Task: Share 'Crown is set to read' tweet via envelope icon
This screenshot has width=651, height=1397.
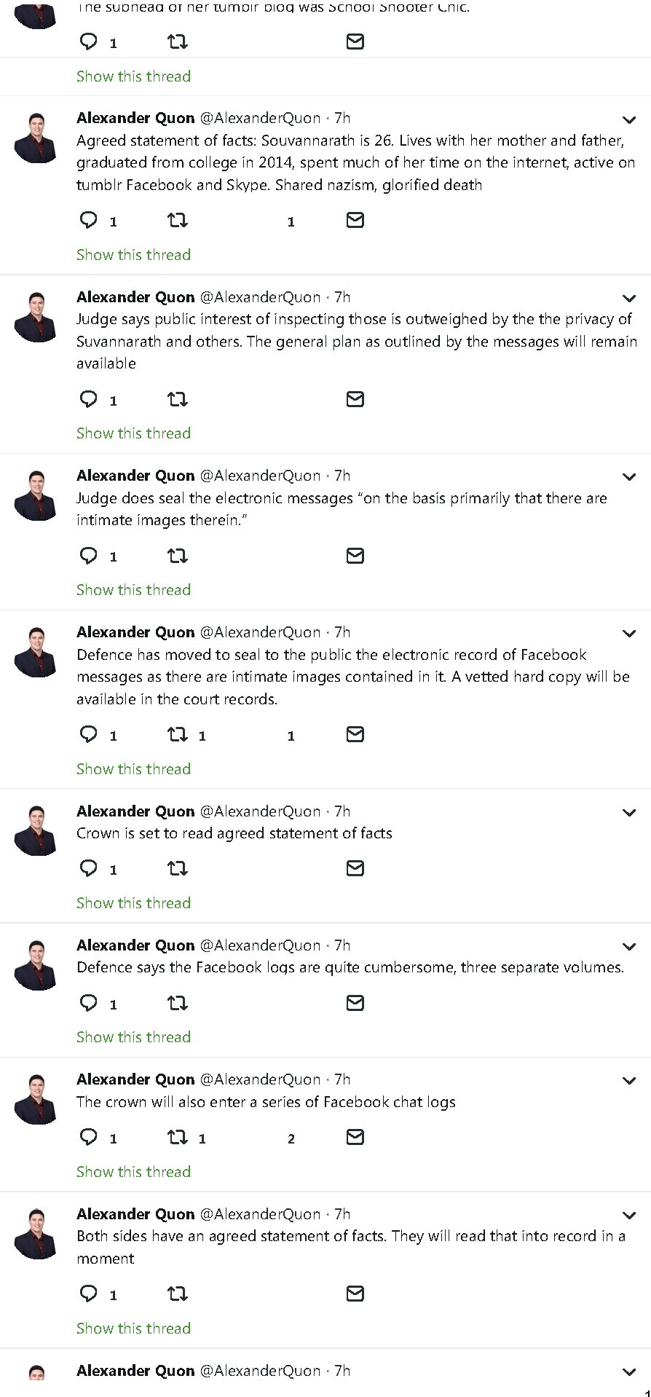Action: [x=355, y=868]
